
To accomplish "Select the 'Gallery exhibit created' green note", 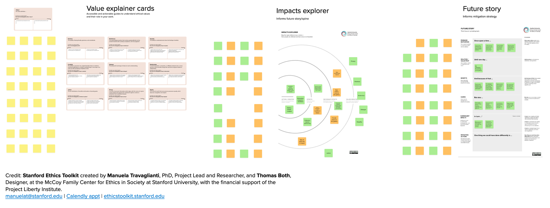I will [x=289, y=109].
